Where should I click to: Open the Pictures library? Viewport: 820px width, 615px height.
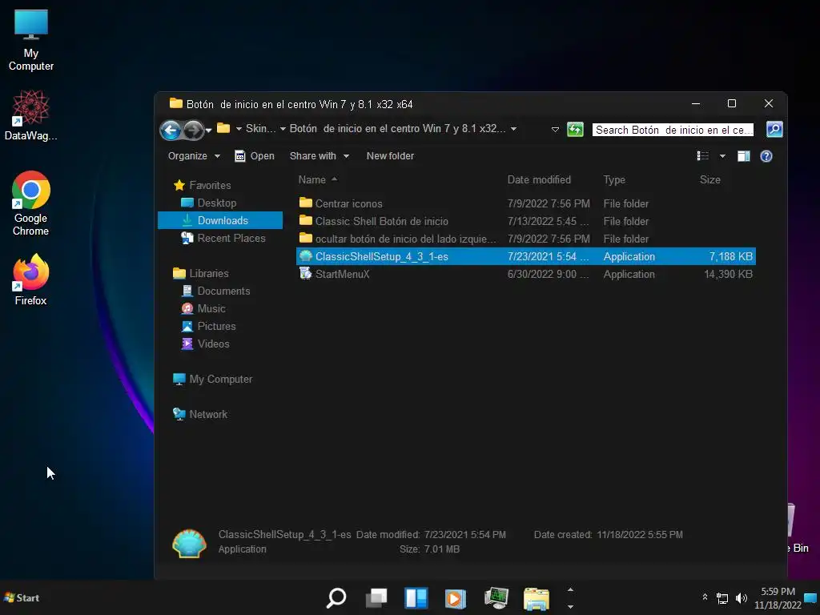pos(208,327)
